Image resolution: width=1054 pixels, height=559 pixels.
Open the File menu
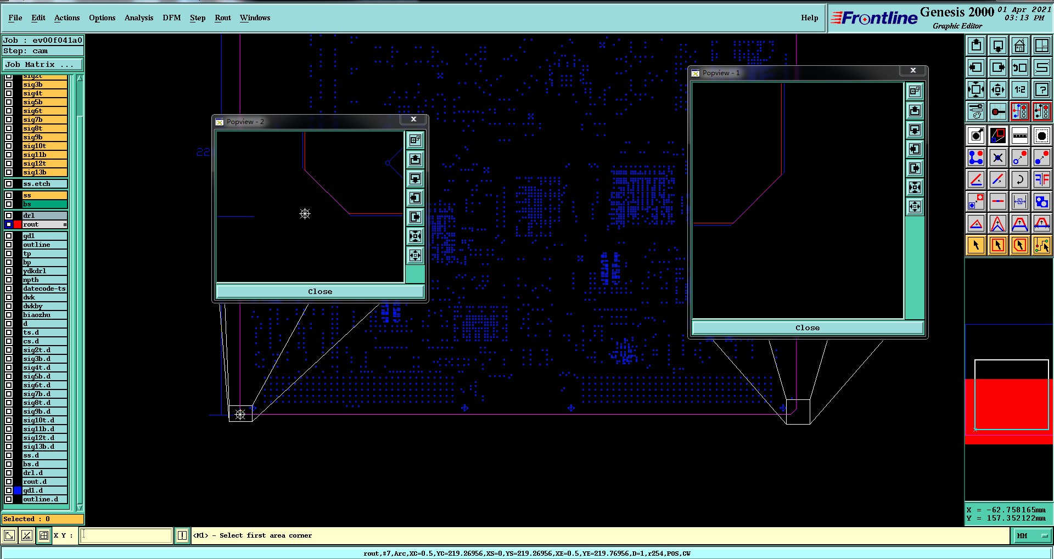pyautogui.click(x=15, y=18)
